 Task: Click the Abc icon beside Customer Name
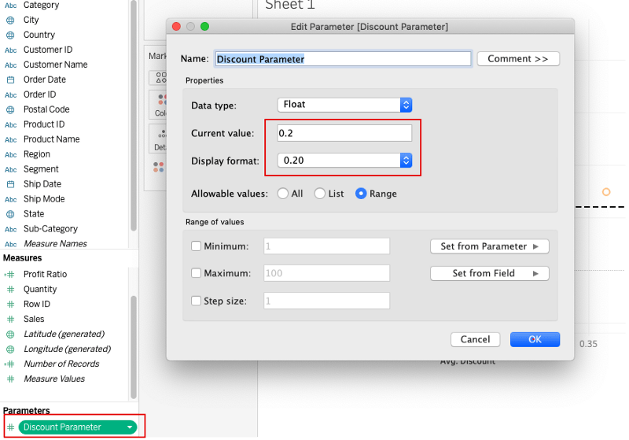[x=11, y=65]
